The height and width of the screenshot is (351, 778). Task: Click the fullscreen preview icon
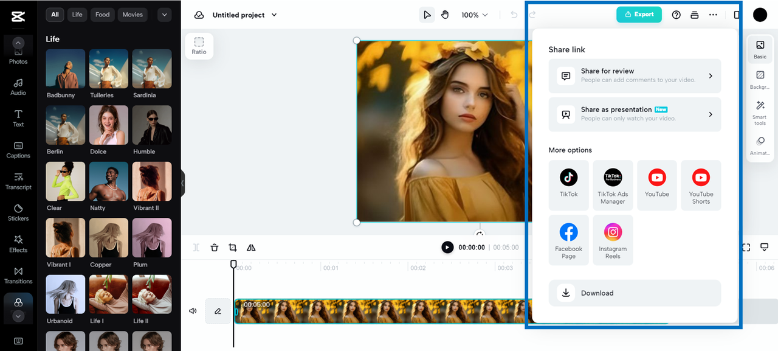746,248
